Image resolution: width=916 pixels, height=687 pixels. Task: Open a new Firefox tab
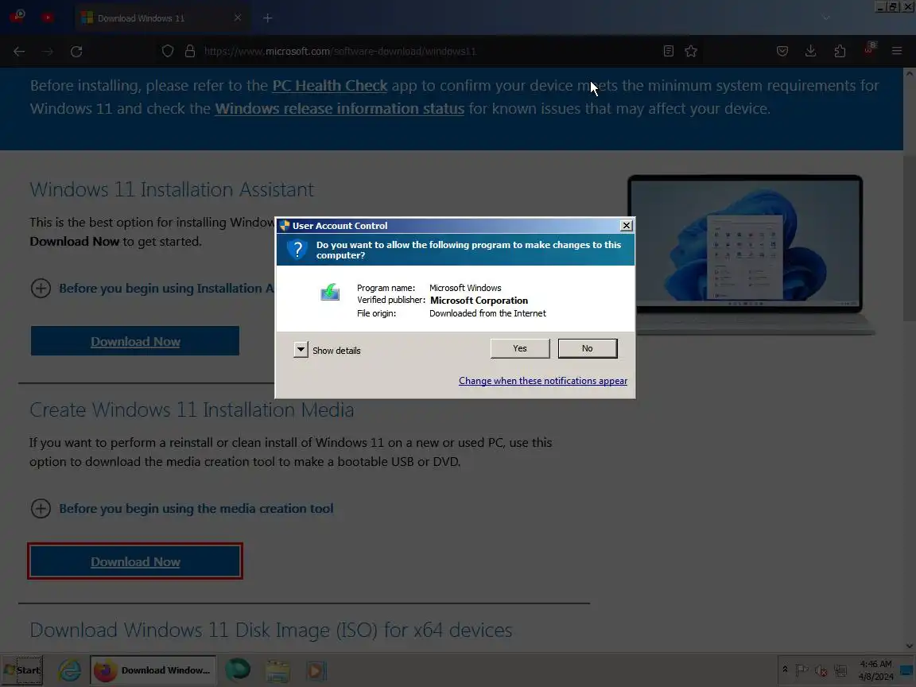click(267, 18)
